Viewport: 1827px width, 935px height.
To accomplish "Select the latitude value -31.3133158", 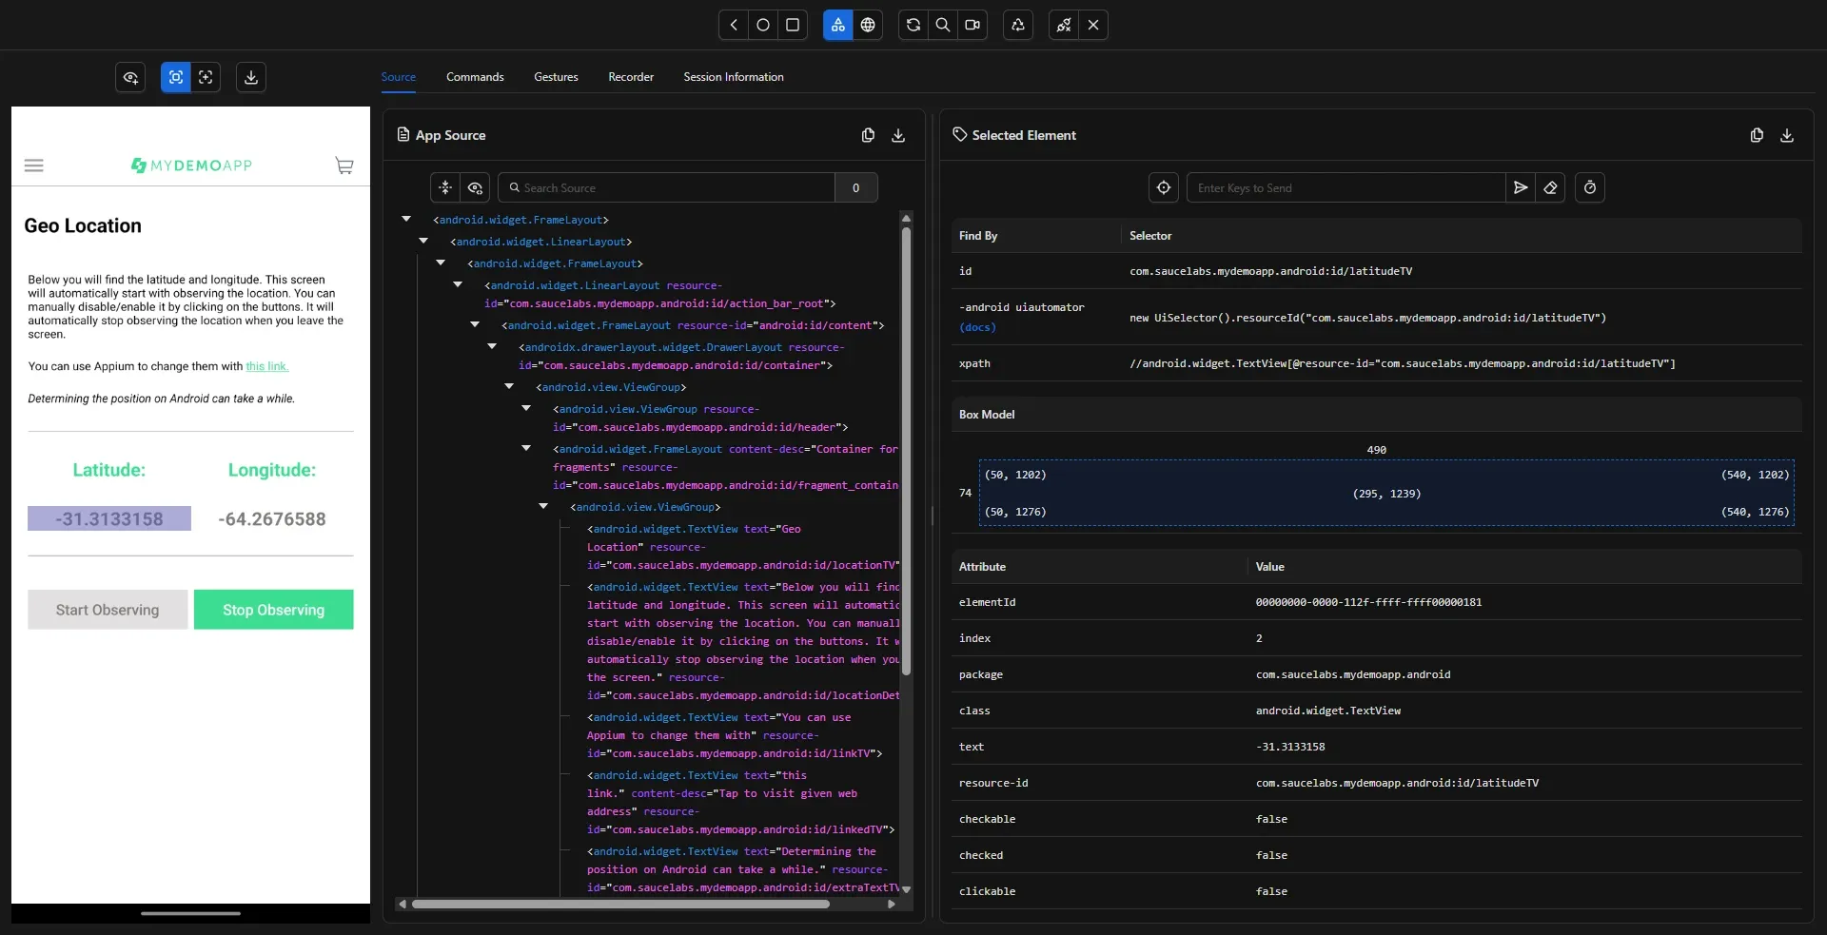I will point(109,518).
